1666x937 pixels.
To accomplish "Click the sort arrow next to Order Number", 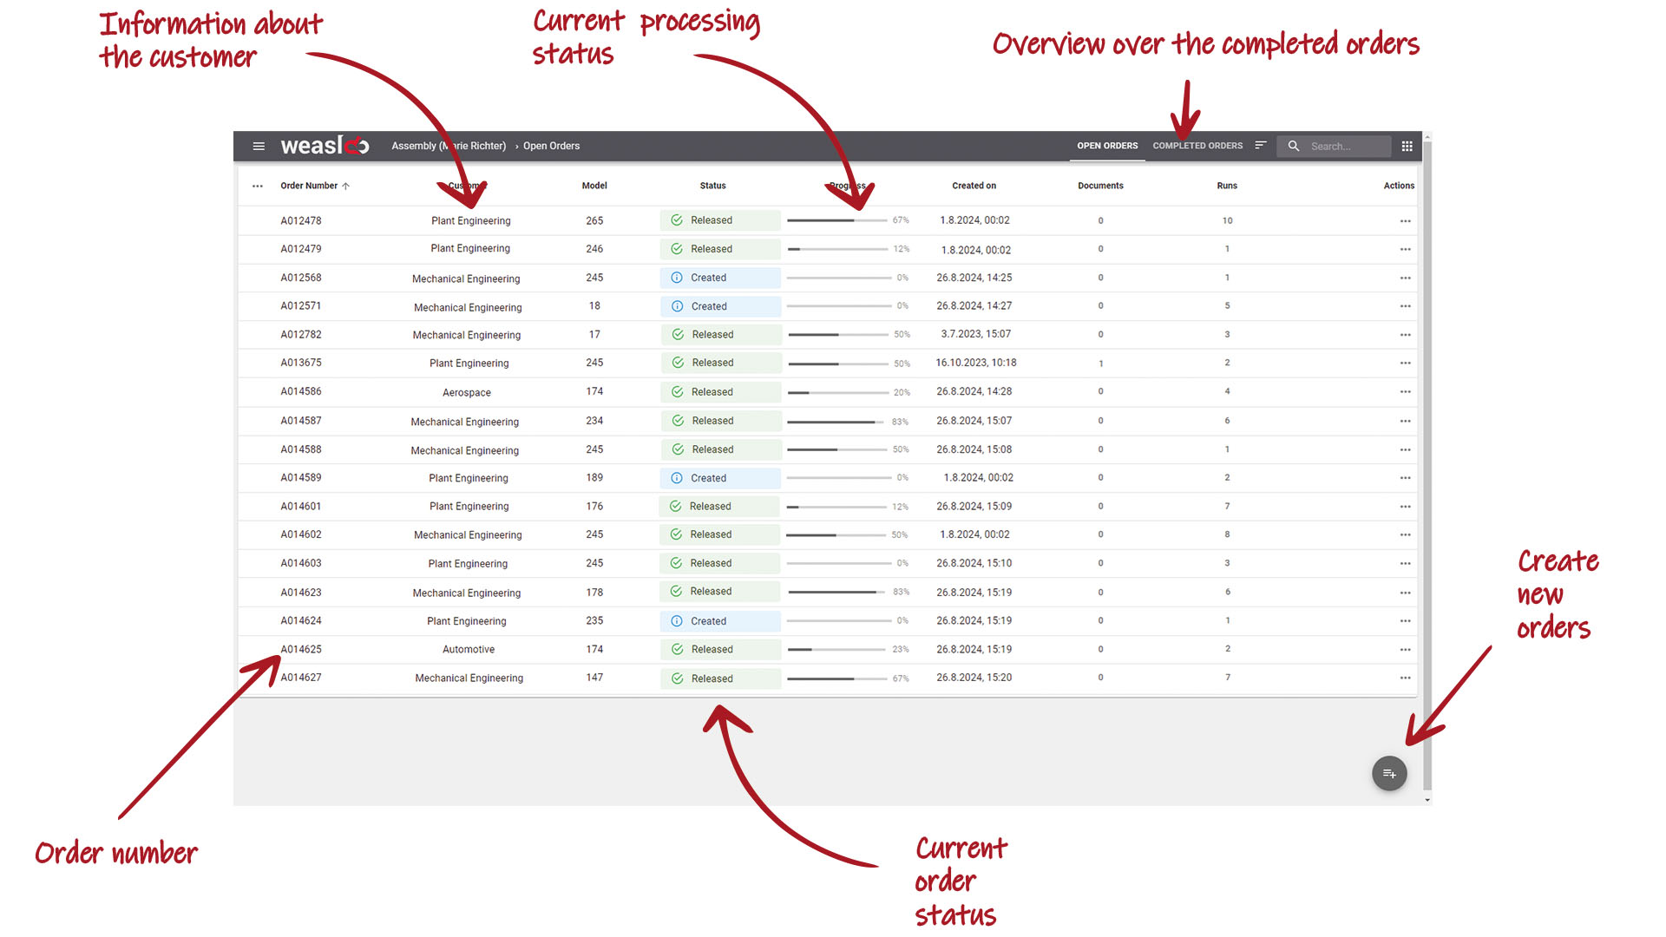I will [x=346, y=185].
